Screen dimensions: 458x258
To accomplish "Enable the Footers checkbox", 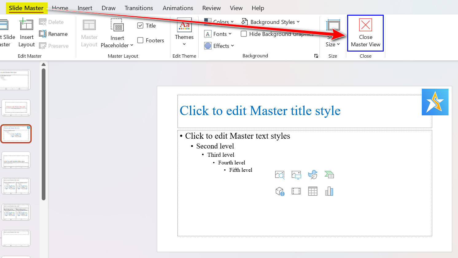I will pos(140,40).
